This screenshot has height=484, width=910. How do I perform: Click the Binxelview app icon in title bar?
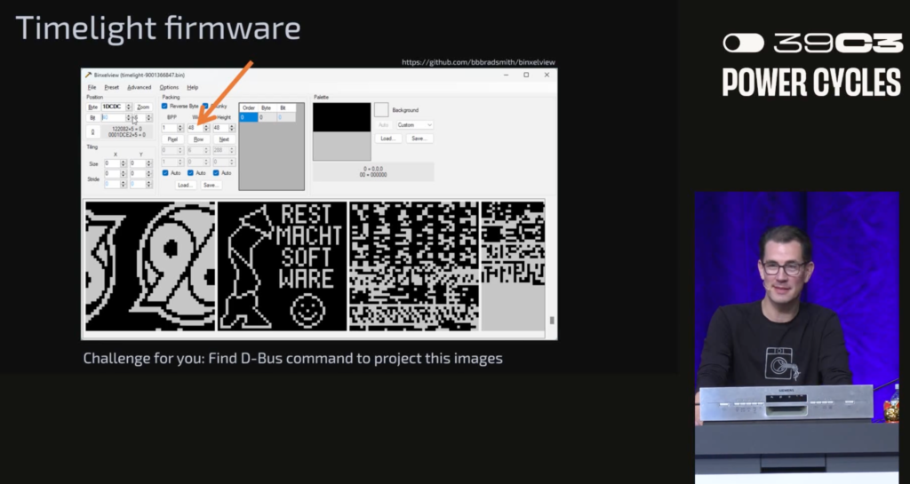point(88,75)
